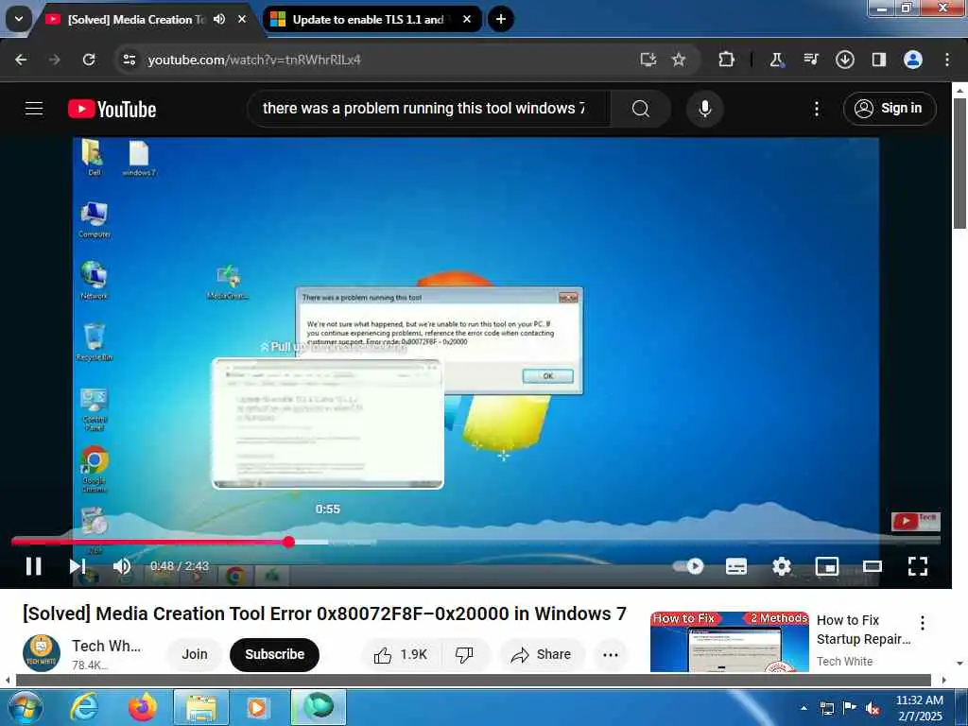This screenshot has width=968, height=726.
Task: Mute the tab via its speaker icon
Action: pyautogui.click(x=219, y=19)
